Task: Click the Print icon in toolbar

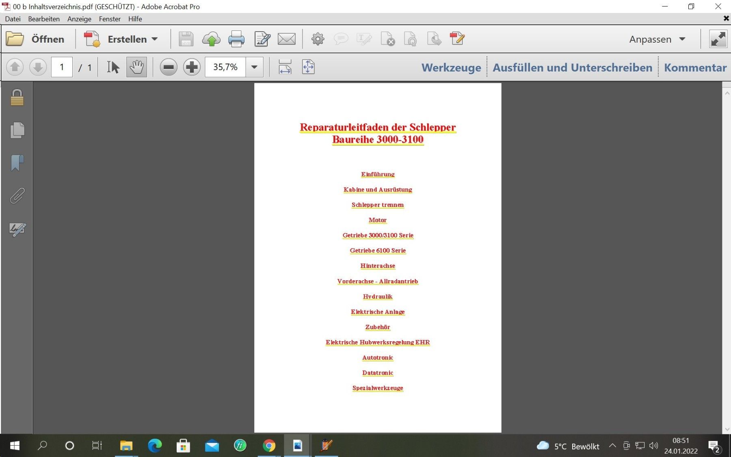Action: pyautogui.click(x=236, y=39)
